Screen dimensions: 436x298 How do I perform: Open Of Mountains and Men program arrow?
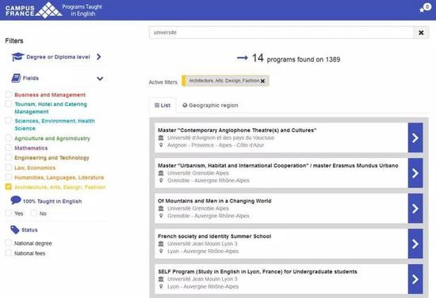(x=415, y=209)
